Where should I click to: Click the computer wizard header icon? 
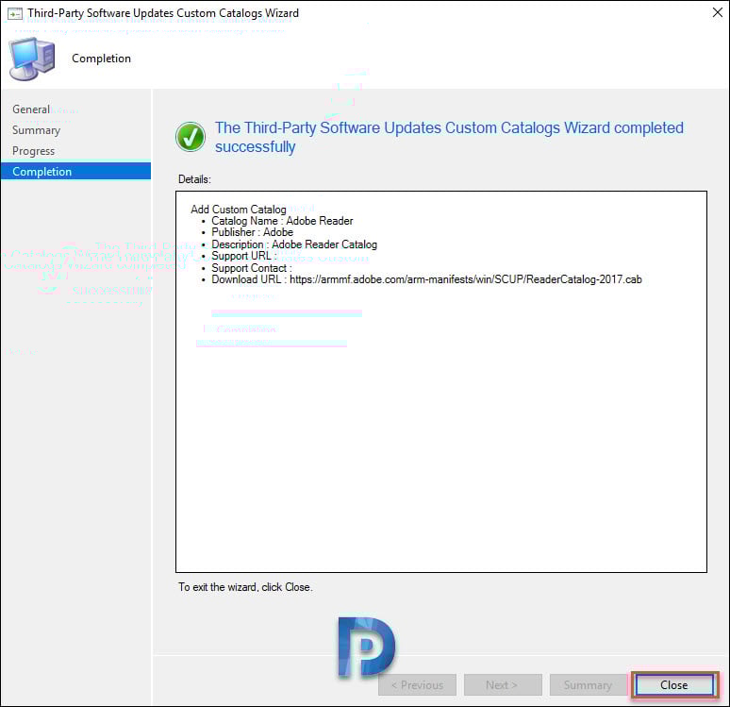tap(32, 59)
